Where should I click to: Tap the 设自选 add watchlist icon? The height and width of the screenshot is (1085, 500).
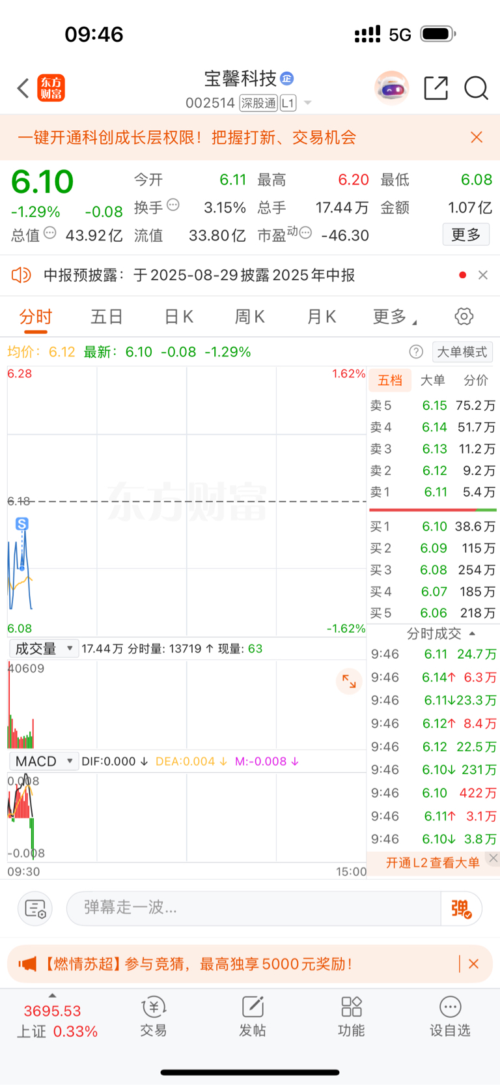tap(450, 1017)
